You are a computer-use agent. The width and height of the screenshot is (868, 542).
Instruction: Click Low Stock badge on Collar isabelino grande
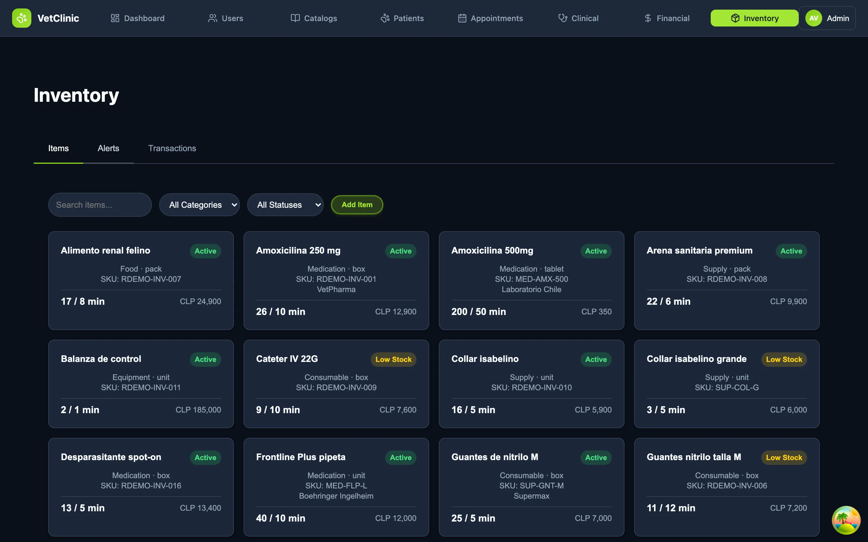[x=784, y=359]
